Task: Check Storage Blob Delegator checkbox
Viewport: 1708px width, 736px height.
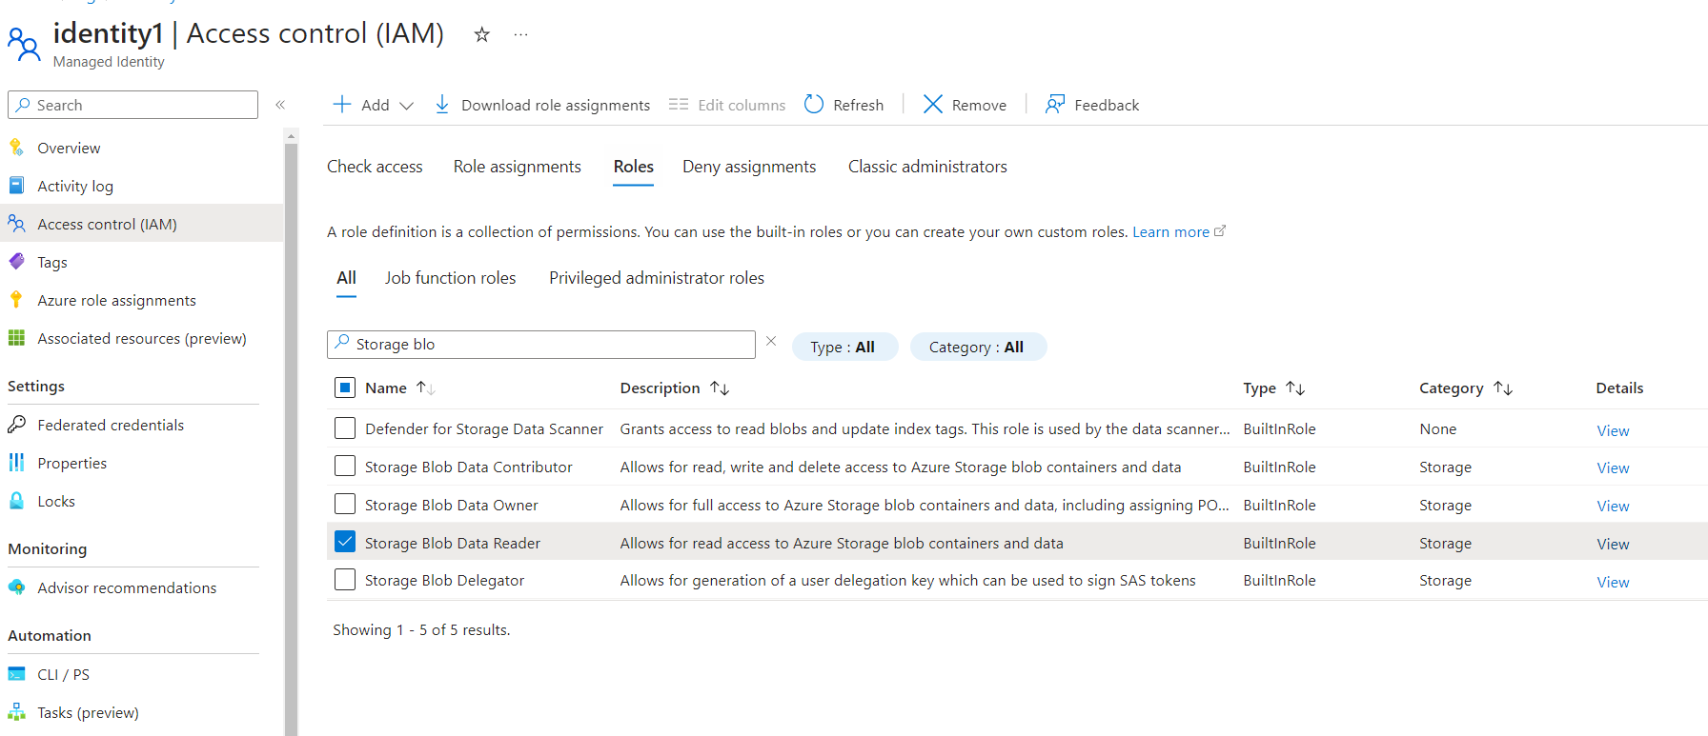Action: click(345, 580)
